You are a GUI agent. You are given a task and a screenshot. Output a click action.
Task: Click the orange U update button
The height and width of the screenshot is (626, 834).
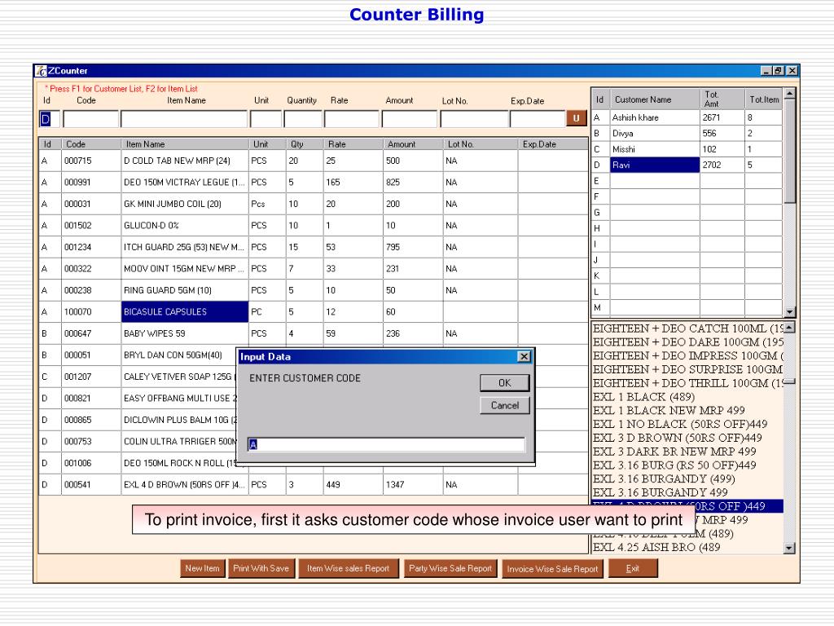point(576,118)
